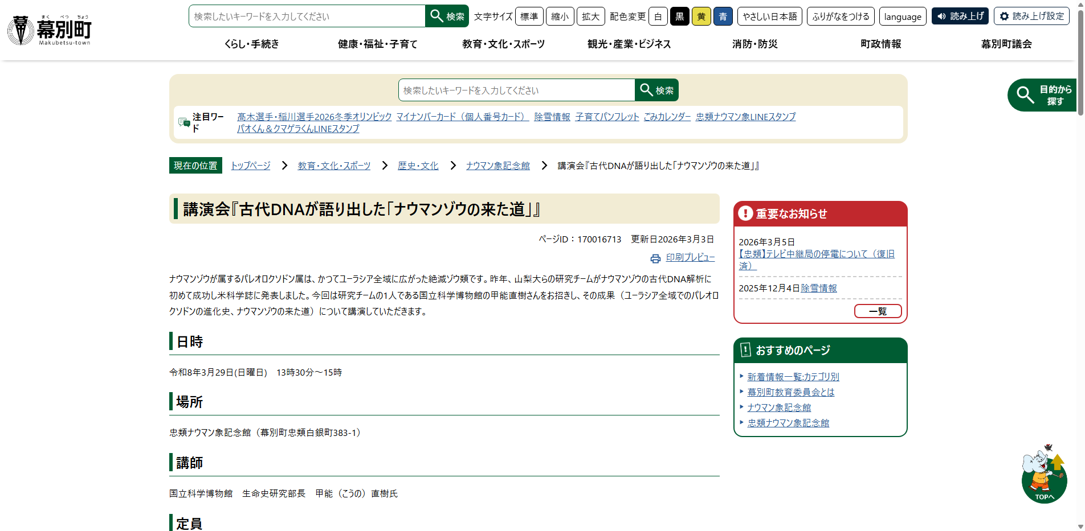Screen dimensions: 1085x531
Task: Open the language selector
Action: pyautogui.click(x=903, y=16)
